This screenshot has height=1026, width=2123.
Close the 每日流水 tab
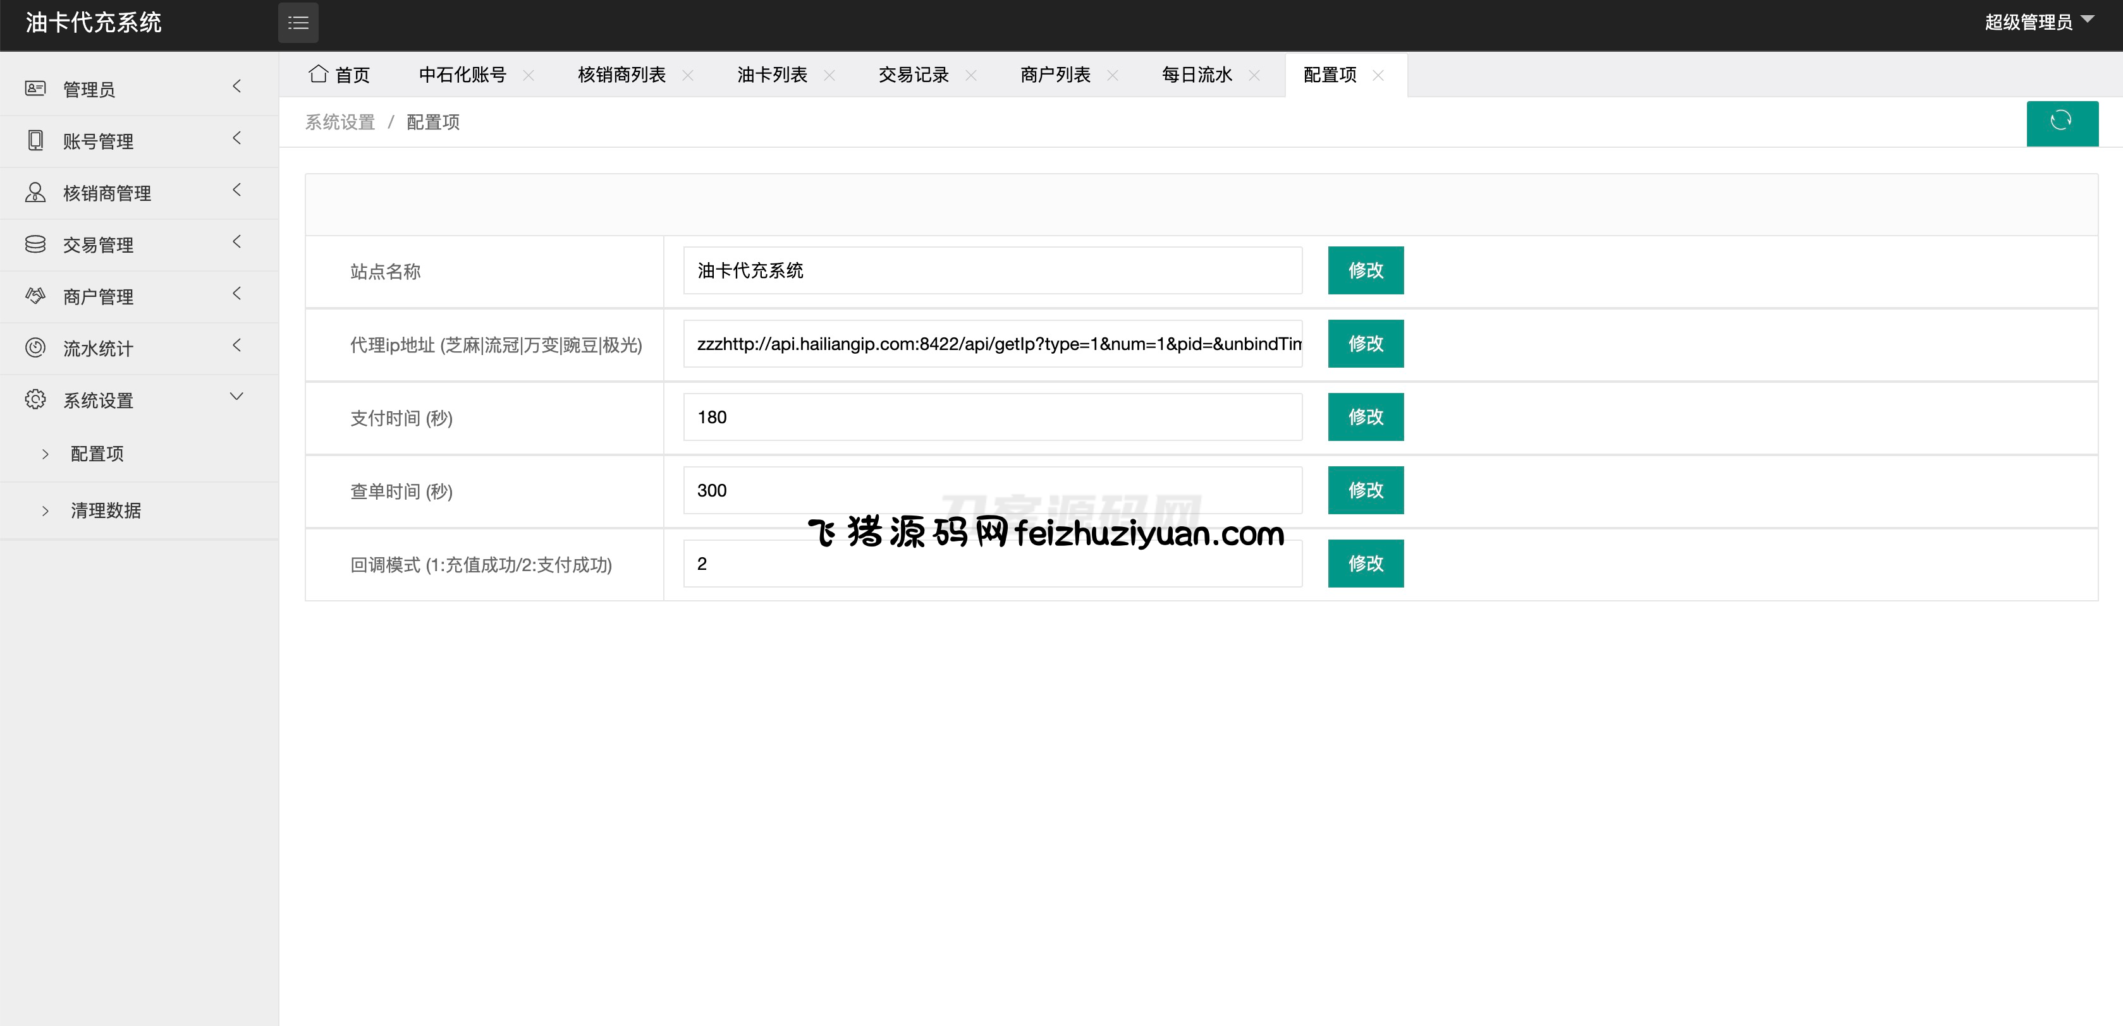(1254, 75)
